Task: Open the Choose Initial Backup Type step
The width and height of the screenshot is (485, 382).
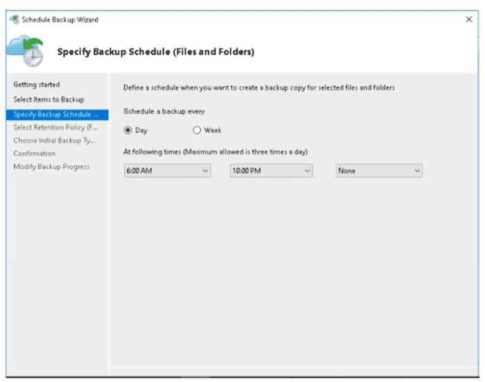Action: point(54,140)
